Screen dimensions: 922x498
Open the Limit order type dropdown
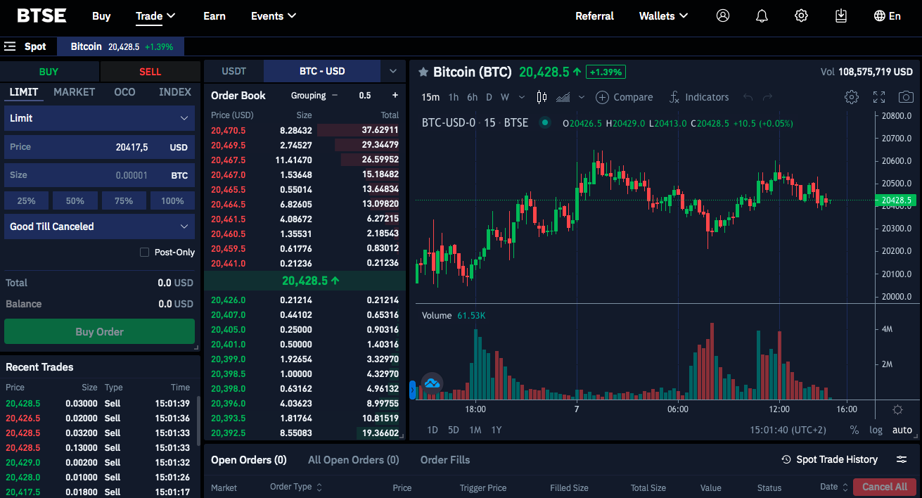[99, 118]
